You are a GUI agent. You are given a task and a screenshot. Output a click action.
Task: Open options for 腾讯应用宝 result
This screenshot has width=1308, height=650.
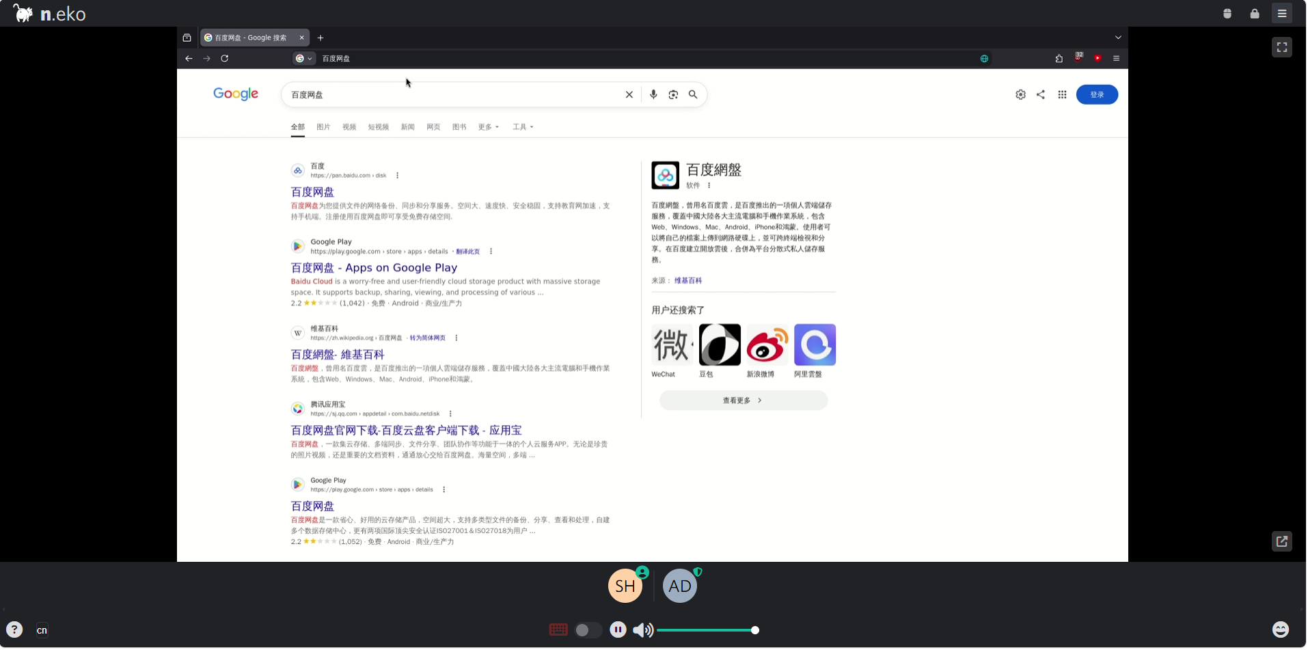[x=450, y=414]
